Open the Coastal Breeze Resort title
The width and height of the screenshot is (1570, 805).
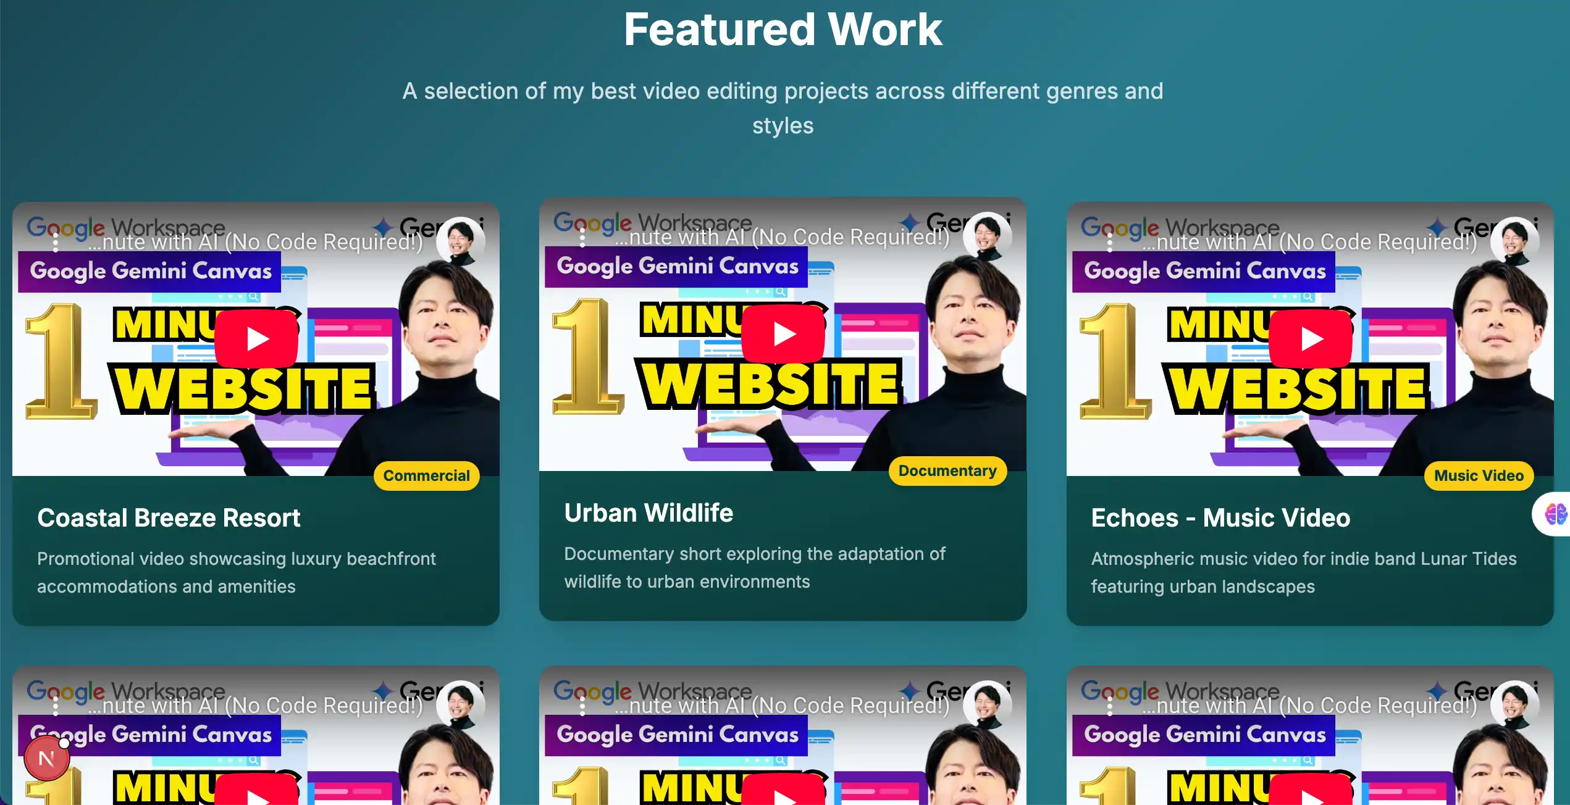click(169, 517)
